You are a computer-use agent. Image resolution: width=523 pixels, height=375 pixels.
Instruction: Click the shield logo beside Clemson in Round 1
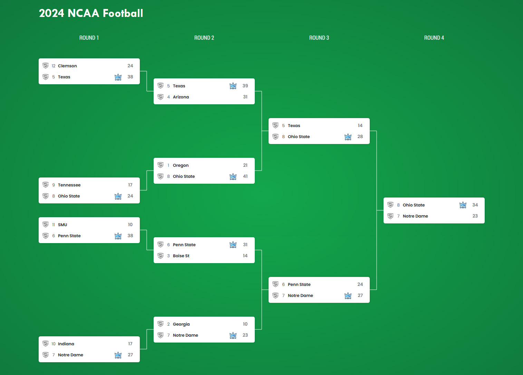[x=46, y=66]
